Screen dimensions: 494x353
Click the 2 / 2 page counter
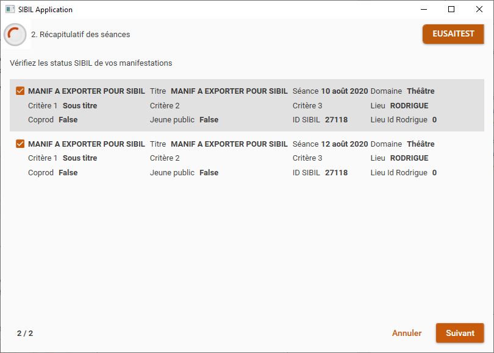point(25,333)
